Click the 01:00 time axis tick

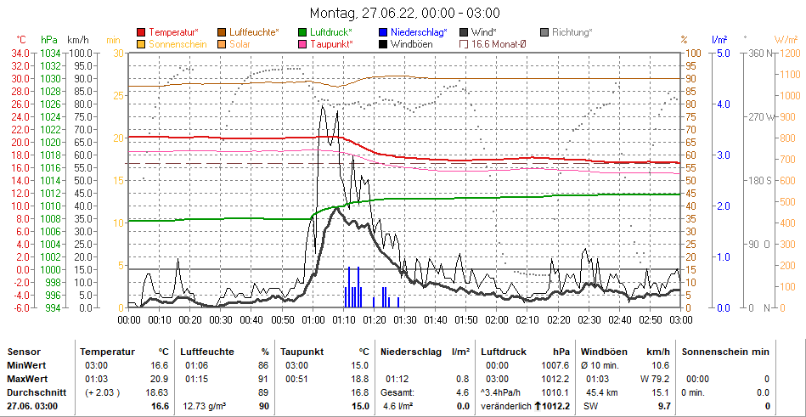point(313,320)
